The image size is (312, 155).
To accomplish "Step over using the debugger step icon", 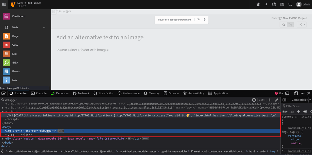I will (198, 20).
